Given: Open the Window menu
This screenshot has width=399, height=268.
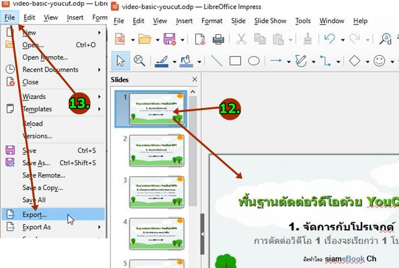Looking at the screenshot, I should click(332, 21).
